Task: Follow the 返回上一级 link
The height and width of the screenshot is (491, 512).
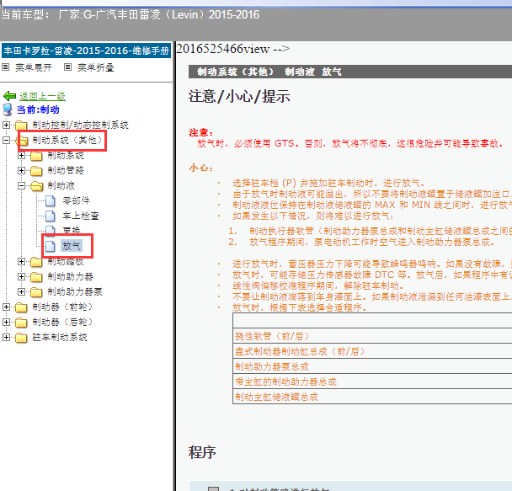Action: [x=42, y=96]
